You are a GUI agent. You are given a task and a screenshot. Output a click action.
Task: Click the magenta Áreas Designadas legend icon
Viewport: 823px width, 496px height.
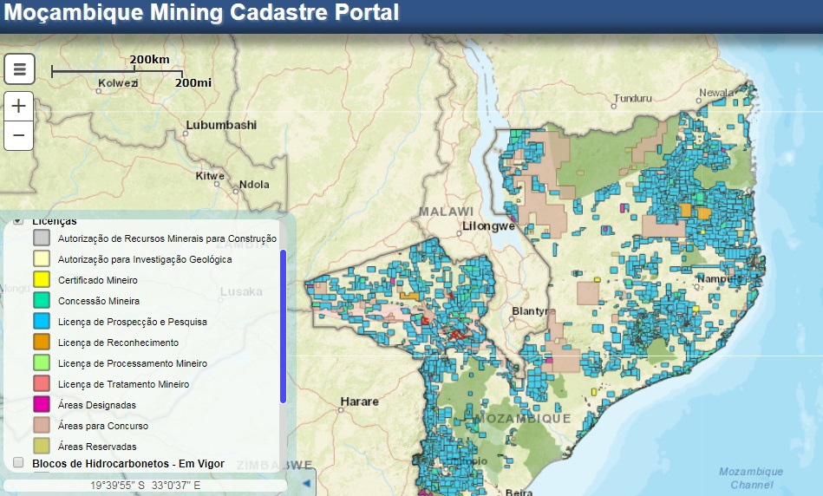pos(42,405)
